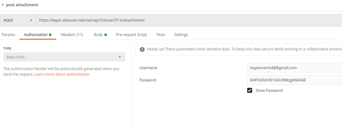Click the Heads up warning info icon
The width and height of the screenshot is (342, 126).
tap(142, 49)
